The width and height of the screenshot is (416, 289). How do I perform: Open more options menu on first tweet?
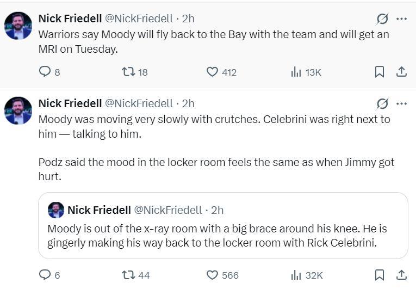[x=401, y=19]
